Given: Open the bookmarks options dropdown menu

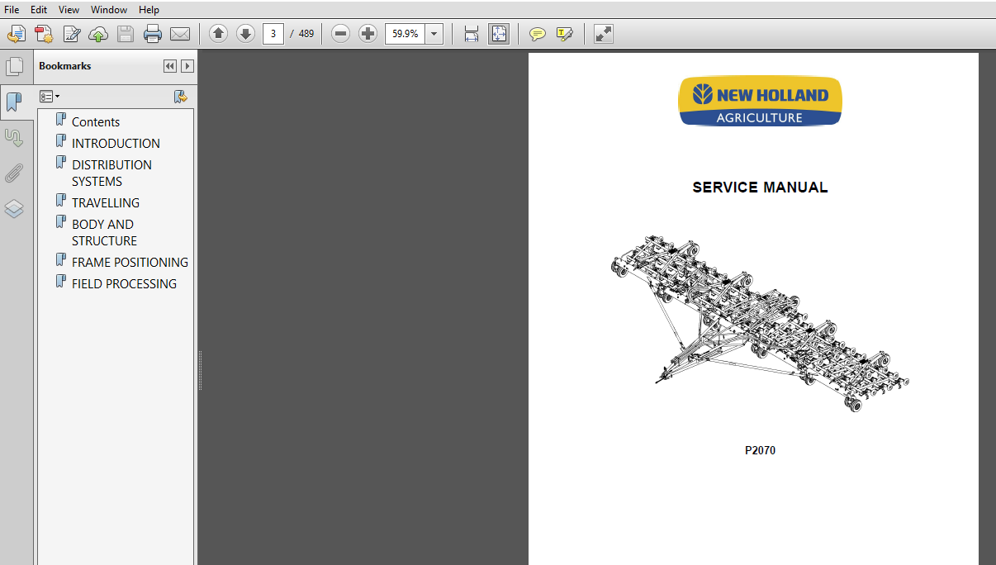Looking at the screenshot, I should 50,97.
